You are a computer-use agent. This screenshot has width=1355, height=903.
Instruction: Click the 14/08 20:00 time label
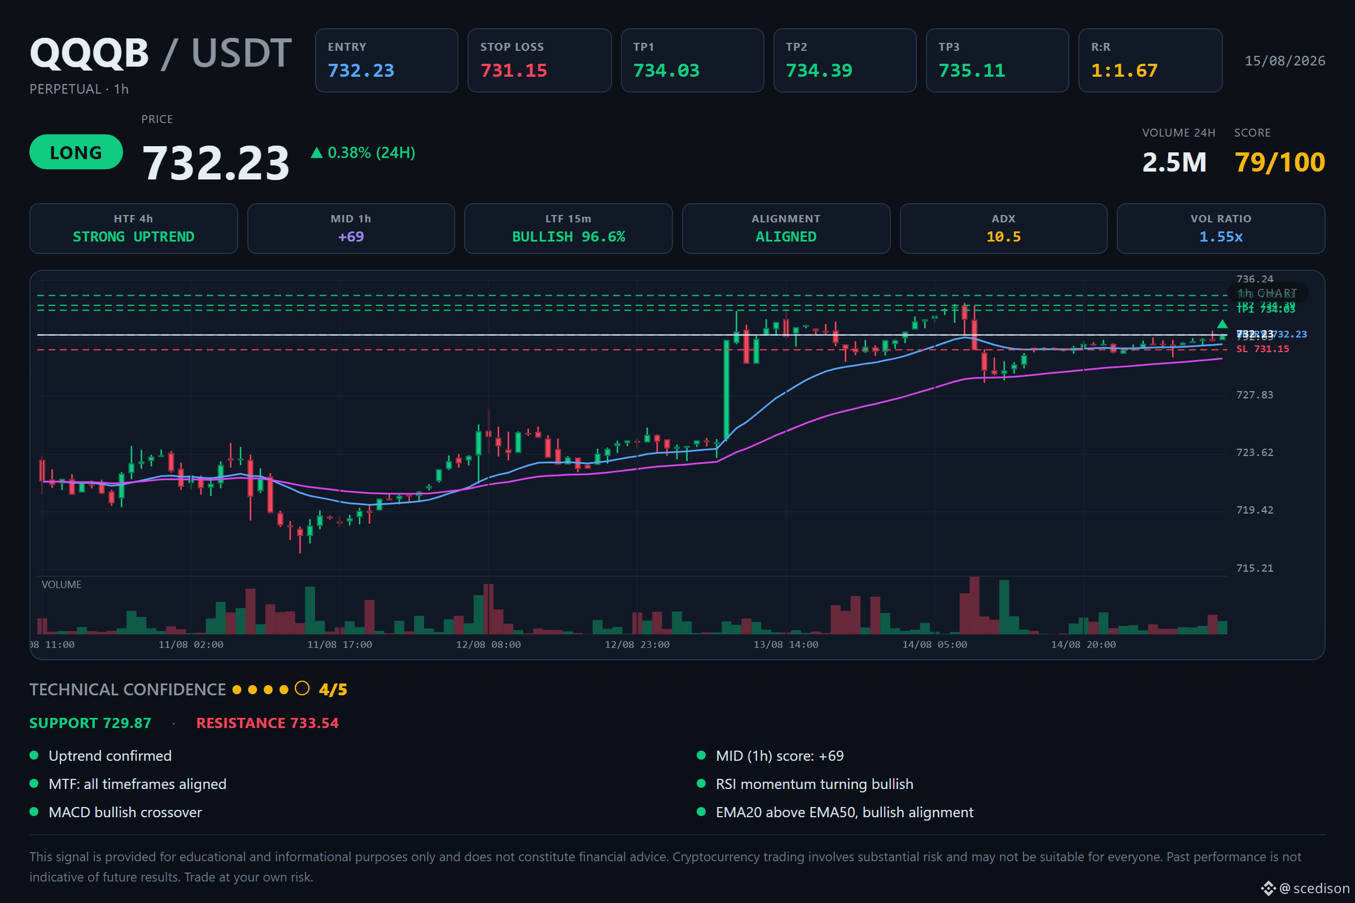pyautogui.click(x=1083, y=645)
